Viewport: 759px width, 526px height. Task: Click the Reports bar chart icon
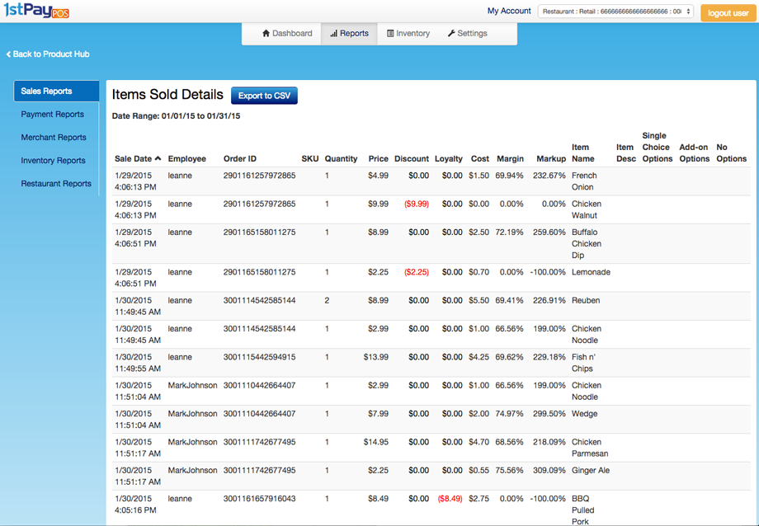click(x=333, y=33)
